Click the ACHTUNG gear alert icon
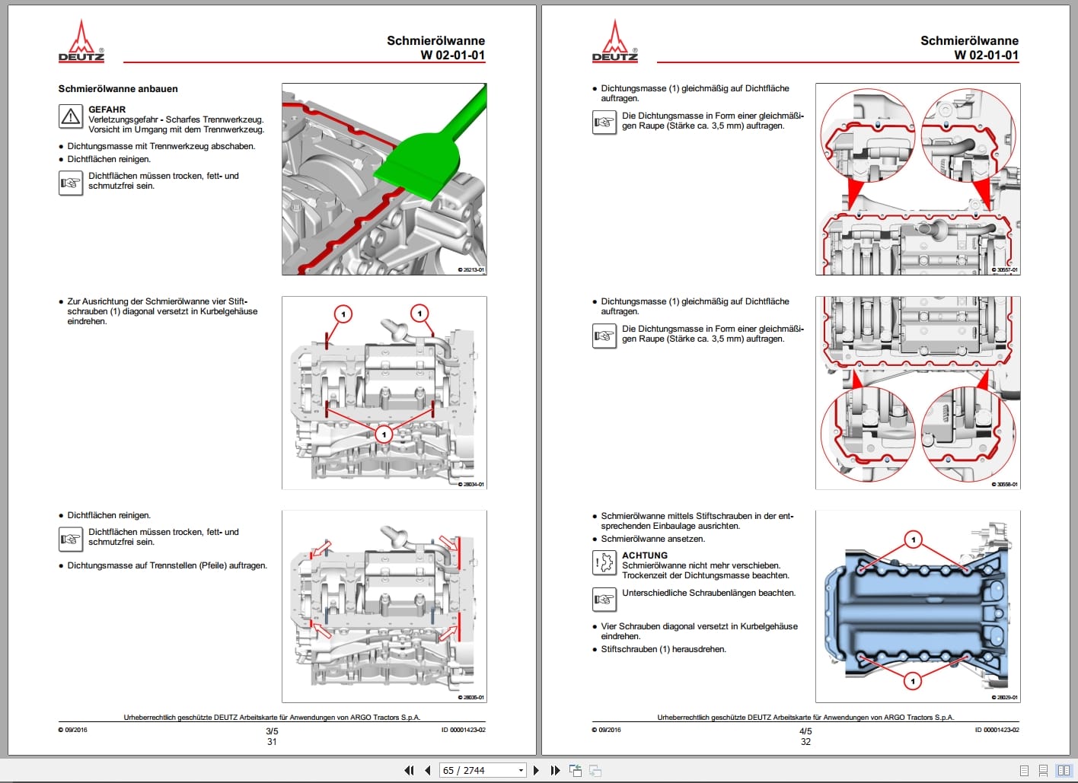This screenshot has width=1078, height=783. pos(604,564)
